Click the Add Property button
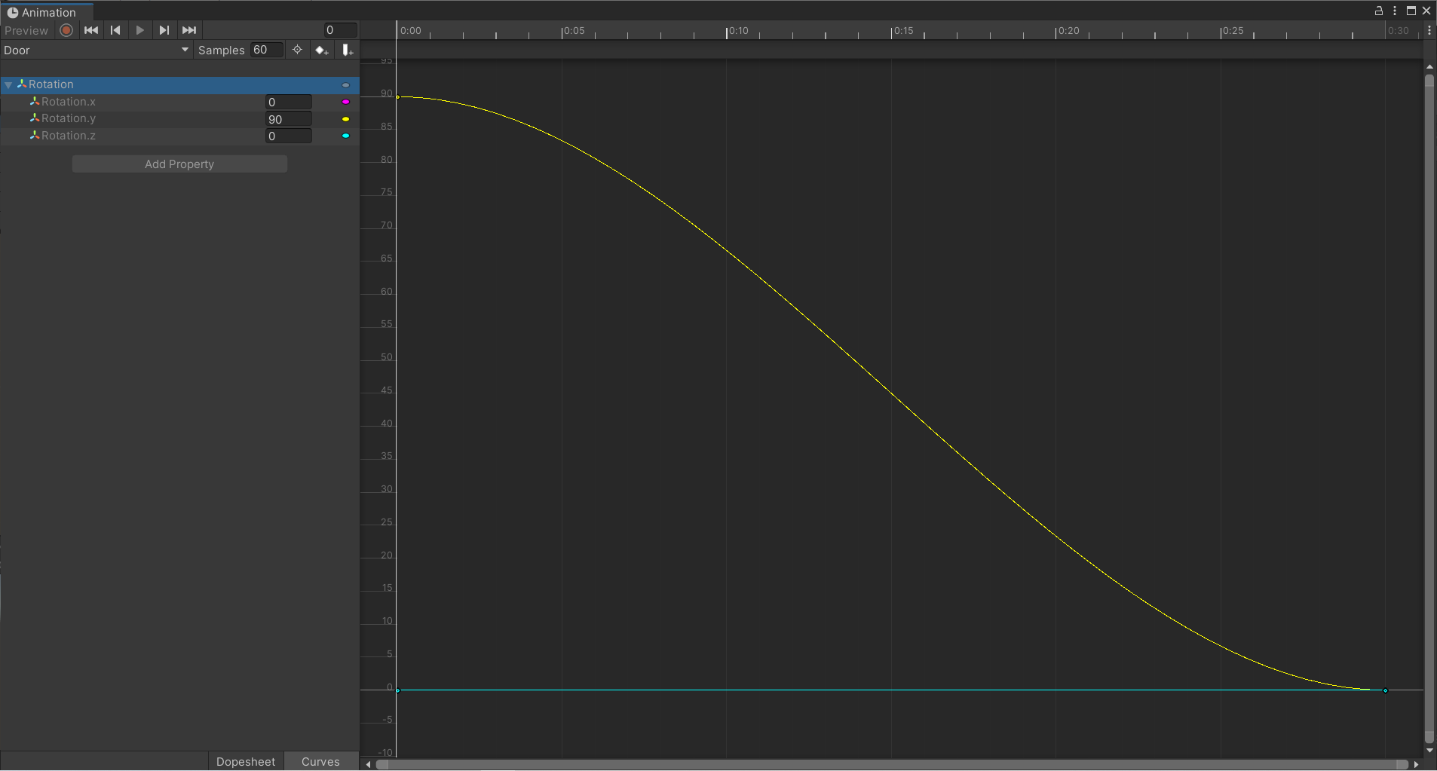This screenshot has height=771, width=1437. 179,164
